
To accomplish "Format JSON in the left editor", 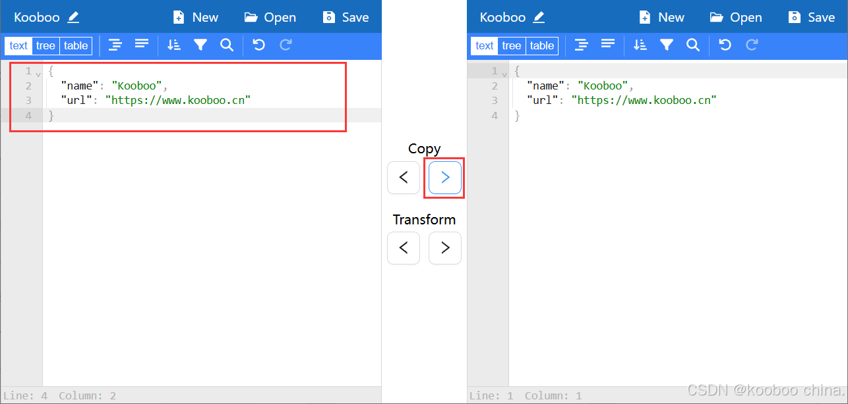I will (115, 45).
